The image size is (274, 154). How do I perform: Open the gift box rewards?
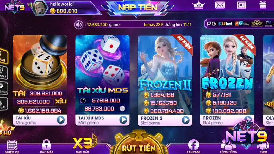(263, 5)
